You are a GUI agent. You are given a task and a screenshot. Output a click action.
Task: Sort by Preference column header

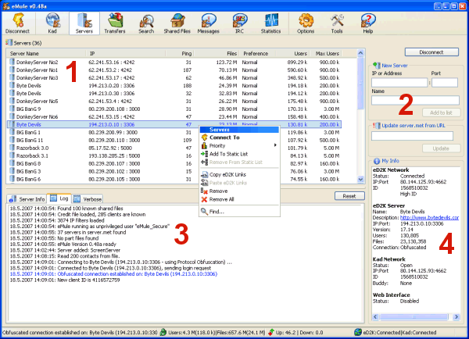[256, 54]
